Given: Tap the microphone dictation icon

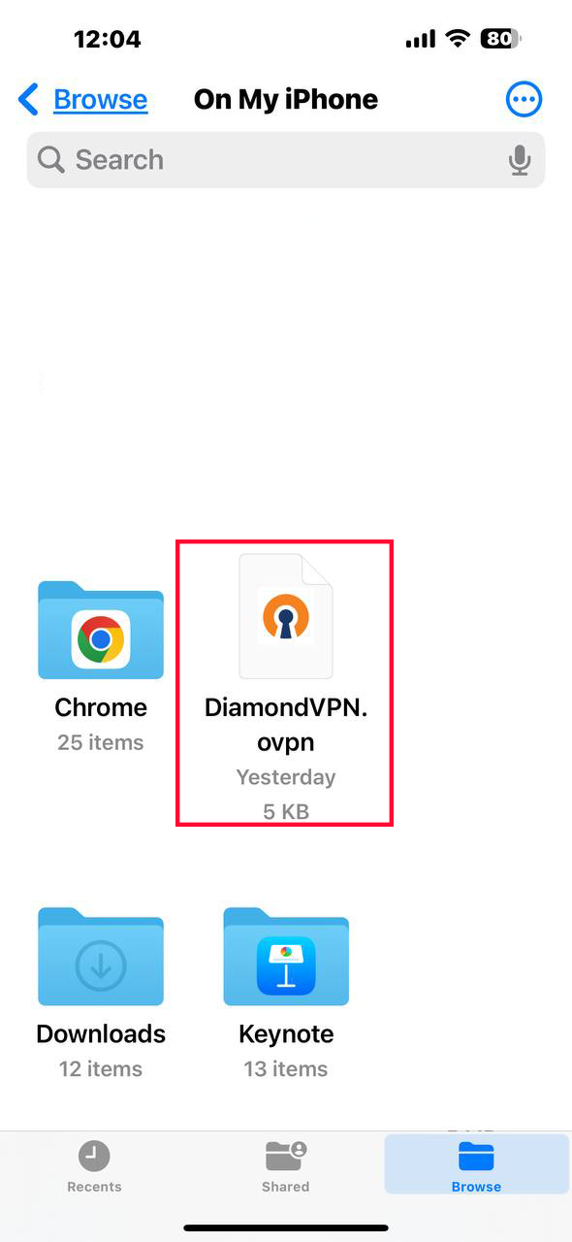Looking at the screenshot, I should pos(520,160).
